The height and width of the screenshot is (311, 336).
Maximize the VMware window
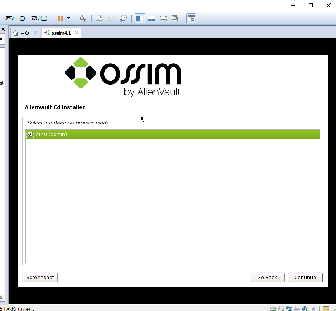[x=311, y=5]
